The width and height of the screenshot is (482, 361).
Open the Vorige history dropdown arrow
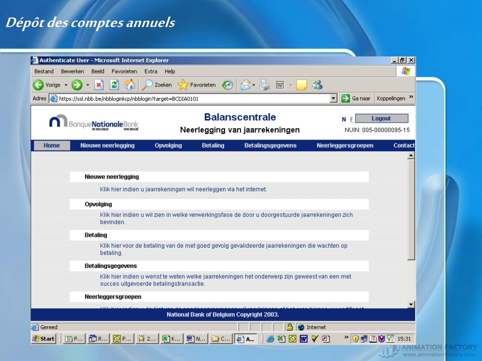click(66, 85)
